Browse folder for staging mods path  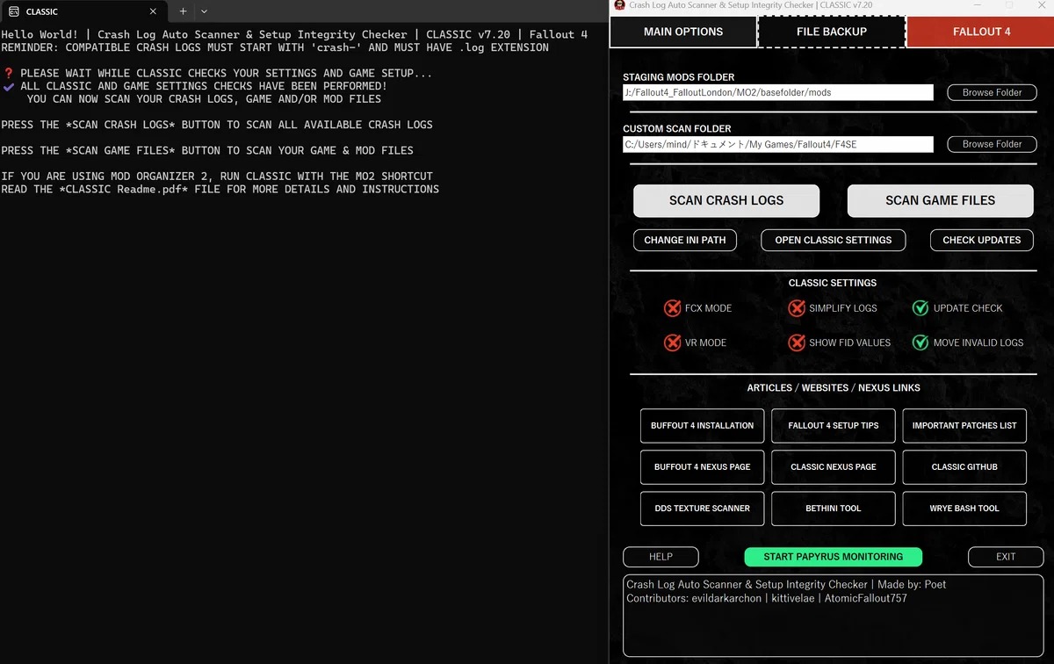coord(992,92)
